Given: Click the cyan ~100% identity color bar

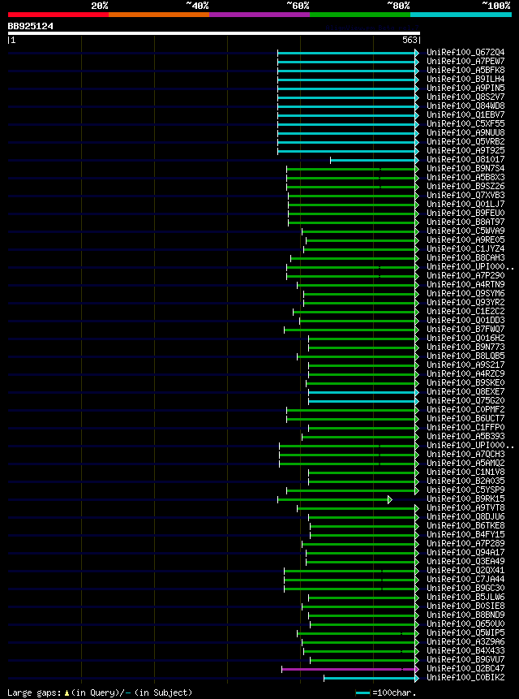Looking at the screenshot, I should click(461, 15).
